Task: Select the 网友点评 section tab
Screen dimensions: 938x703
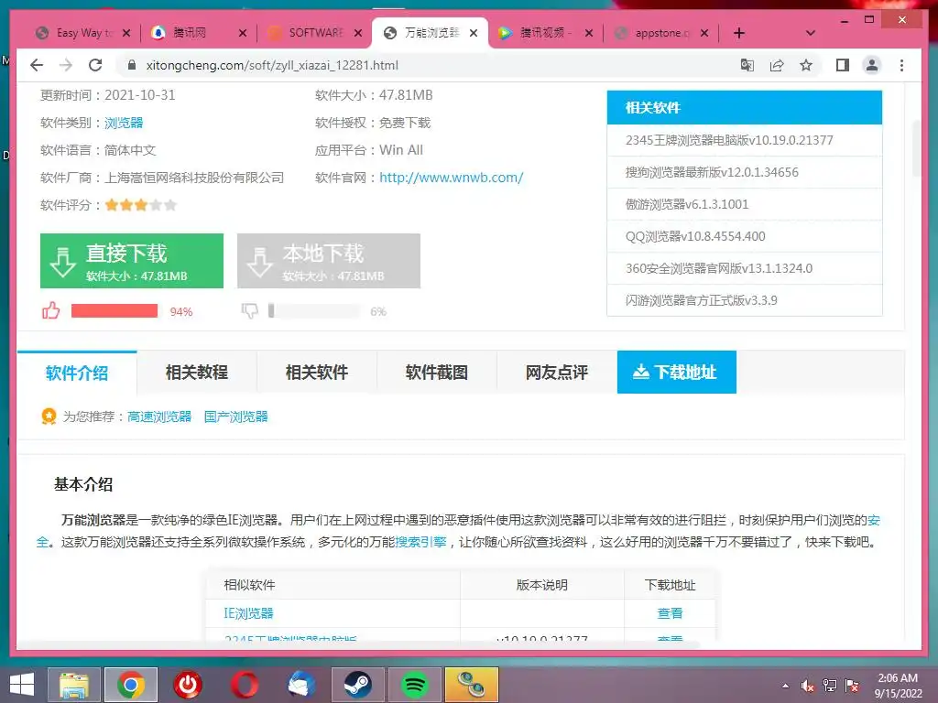Action: click(x=557, y=373)
